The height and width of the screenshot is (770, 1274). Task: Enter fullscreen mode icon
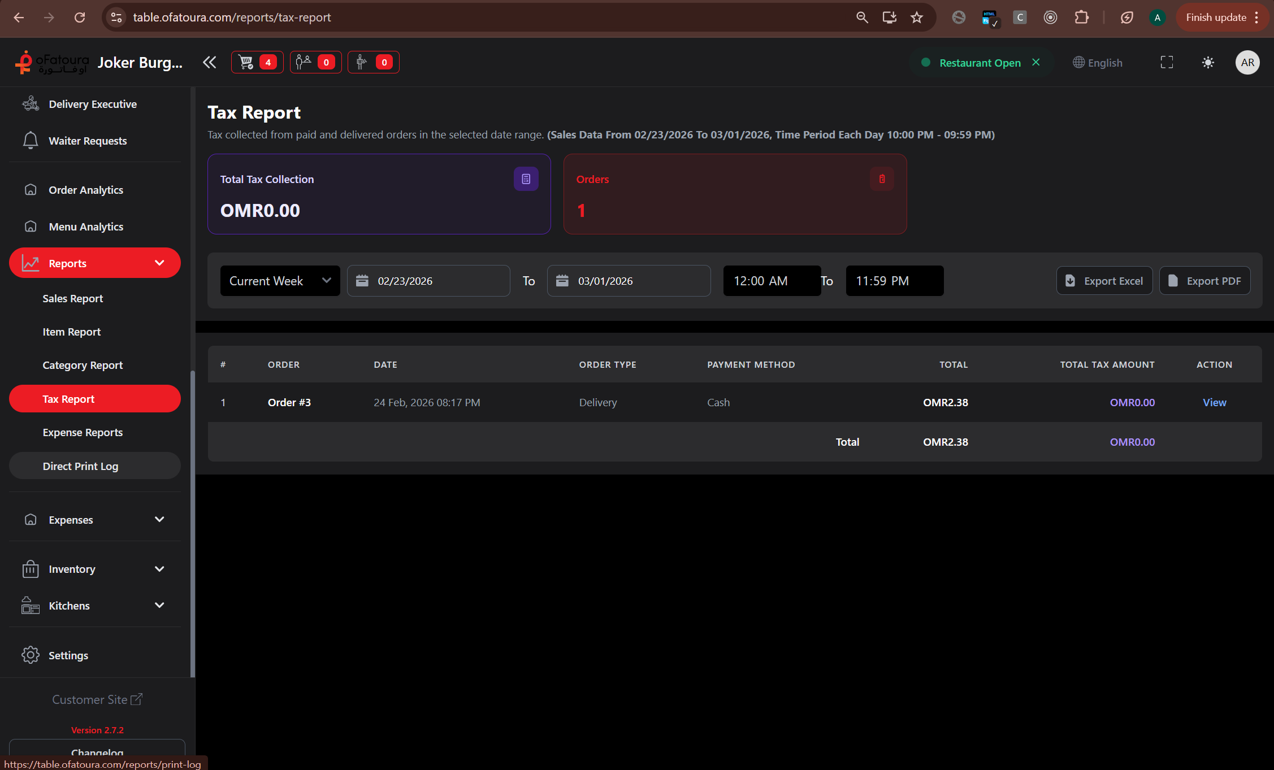[x=1167, y=62]
